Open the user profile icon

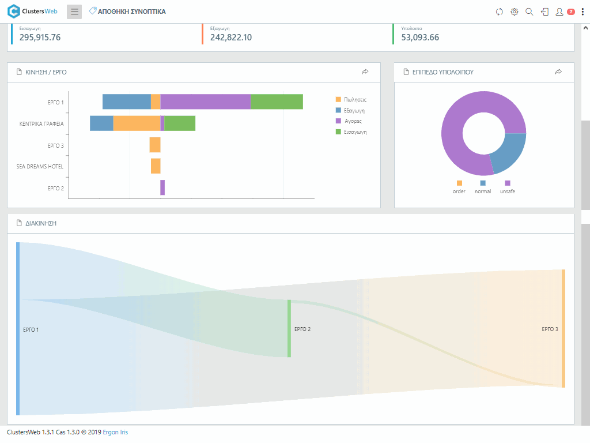(559, 12)
